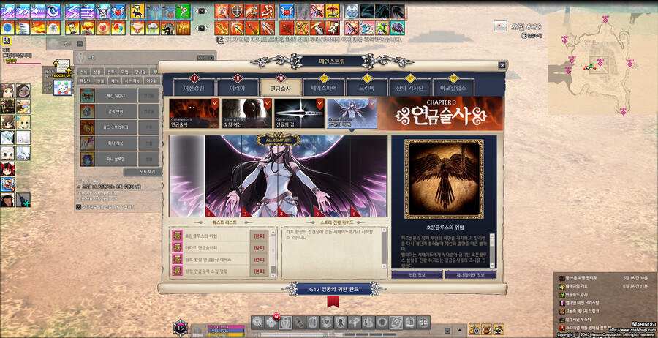Viewport: 658px width, 338px height.
Task: Expand the bottom bar up-arrow toggle
Action: point(460,330)
